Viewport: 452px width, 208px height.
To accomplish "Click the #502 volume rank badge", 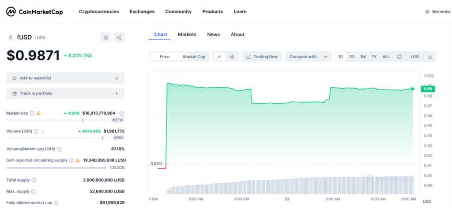I will click(119, 138).
